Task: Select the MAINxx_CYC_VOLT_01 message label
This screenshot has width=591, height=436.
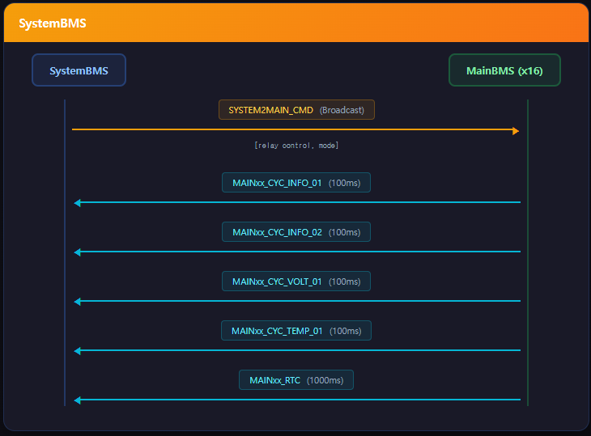Action: 277,281
